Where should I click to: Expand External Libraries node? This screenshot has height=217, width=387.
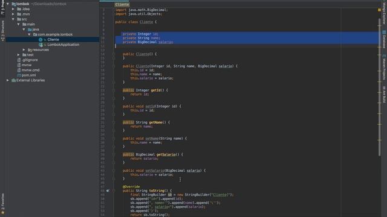[8, 80]
